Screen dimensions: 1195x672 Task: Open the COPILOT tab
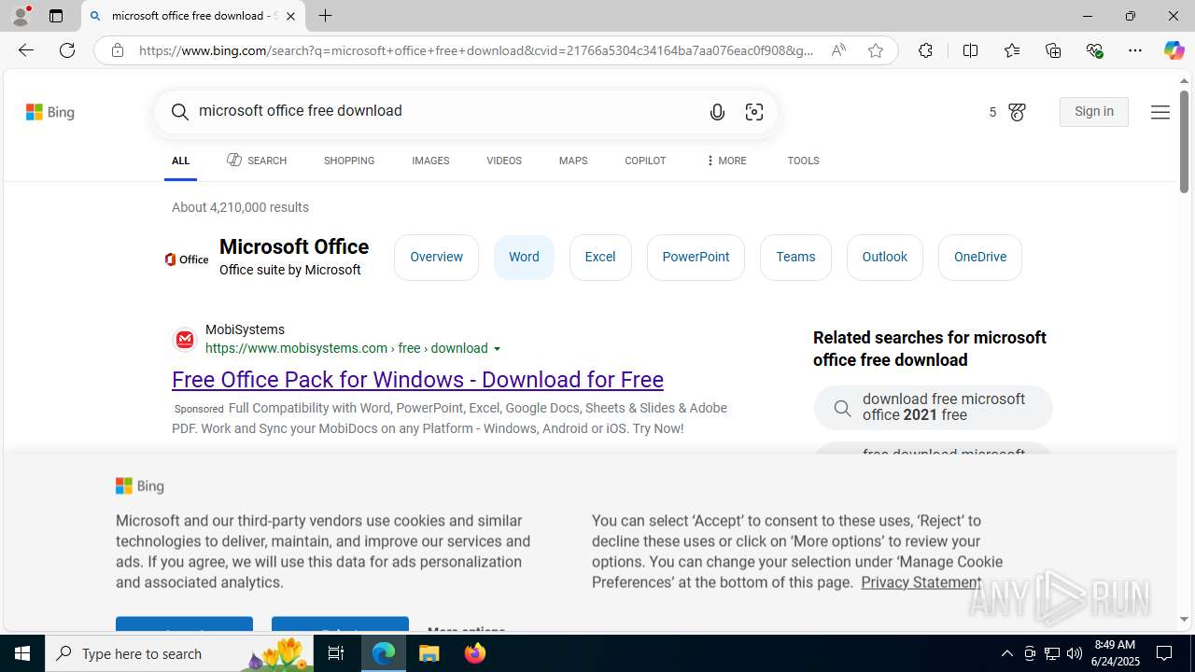[x=645, y=161]
